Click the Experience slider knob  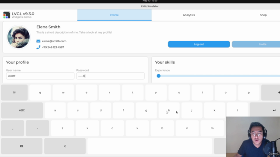coord(158,76)
